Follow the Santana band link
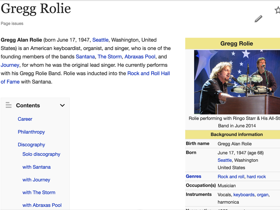This screenshot has width=280, height=210. (x=85, y=57)
